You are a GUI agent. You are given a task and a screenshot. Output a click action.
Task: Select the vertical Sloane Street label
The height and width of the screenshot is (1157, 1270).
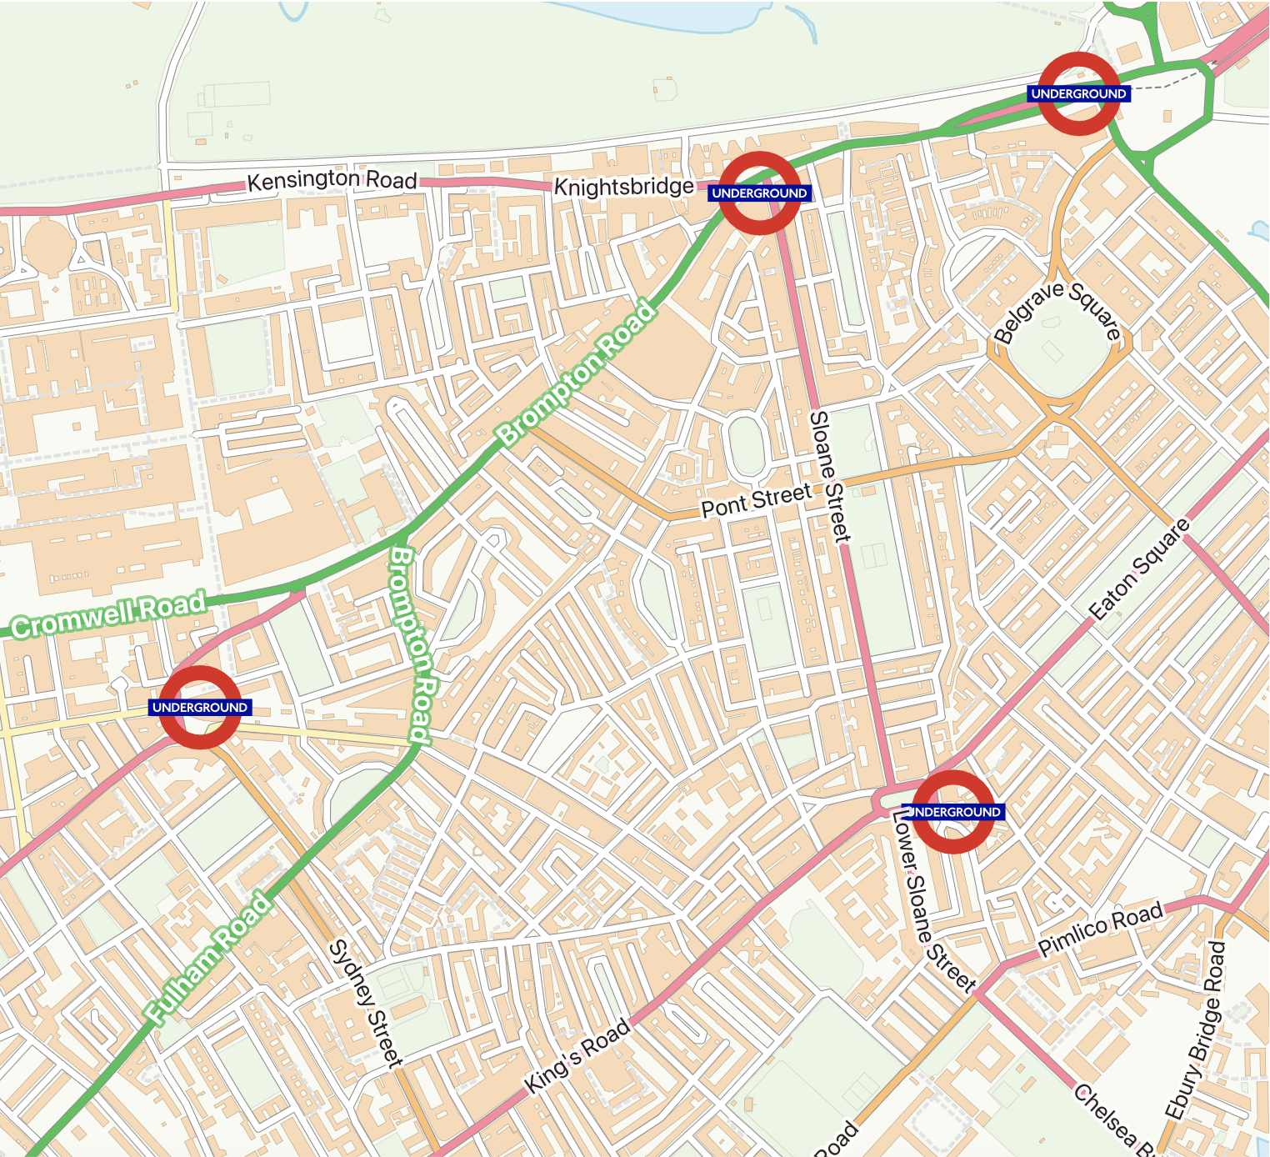(x=831, y=475)
